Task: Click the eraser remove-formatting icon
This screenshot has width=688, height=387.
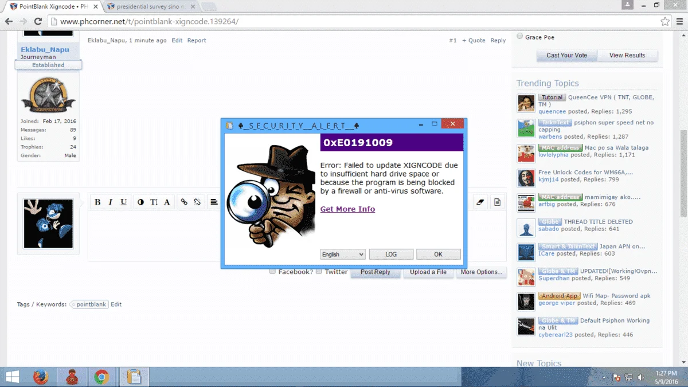Action: pos(480,202)
